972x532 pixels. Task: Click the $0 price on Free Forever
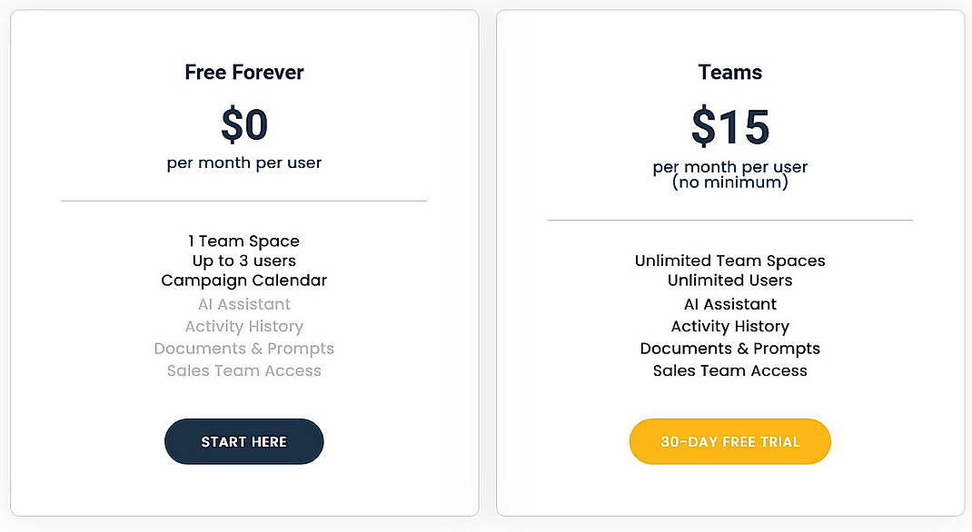(243, 124)
